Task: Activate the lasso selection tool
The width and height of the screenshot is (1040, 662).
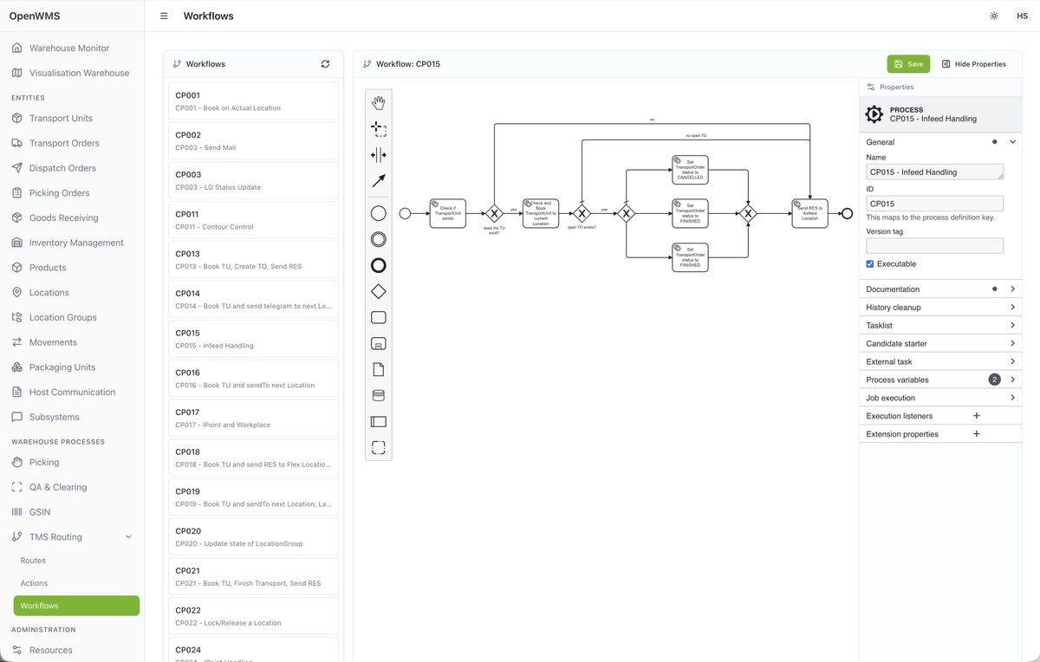Action: click(379, 129)
